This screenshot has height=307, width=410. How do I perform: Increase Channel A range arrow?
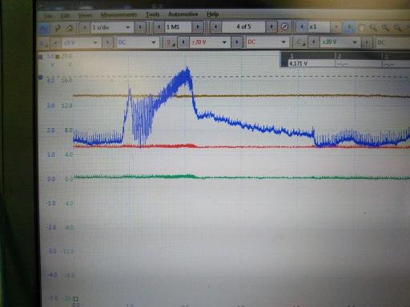coord(107,42)
